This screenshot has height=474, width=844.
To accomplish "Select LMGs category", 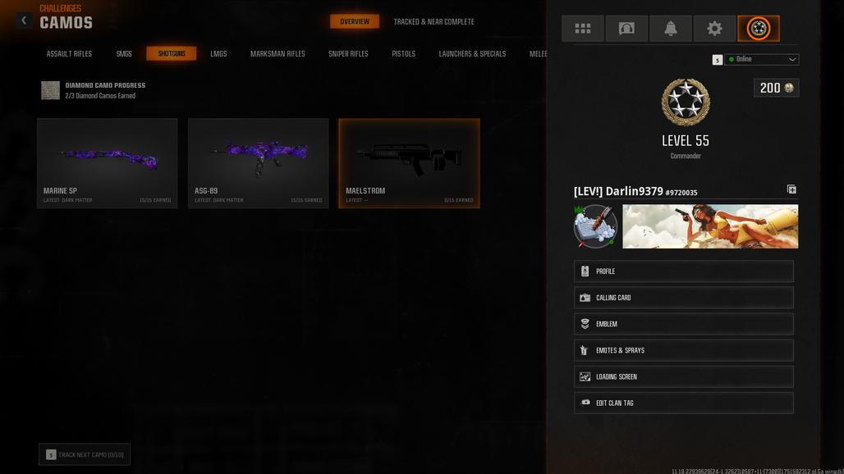I will (x=218, y=54).
